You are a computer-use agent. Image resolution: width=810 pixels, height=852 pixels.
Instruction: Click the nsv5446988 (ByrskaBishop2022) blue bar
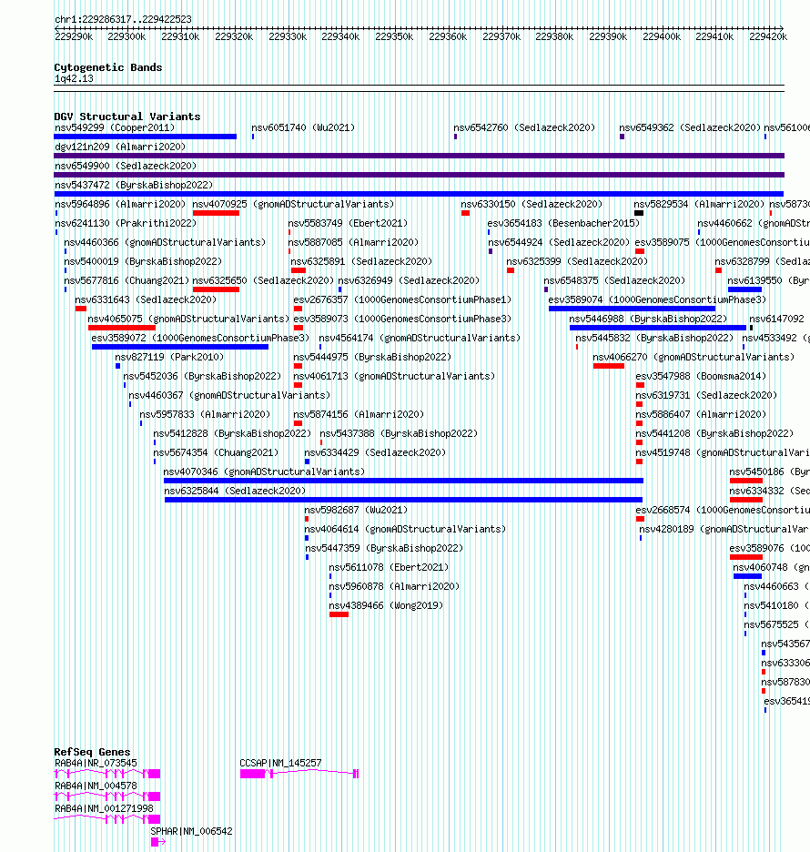(658, 328)
